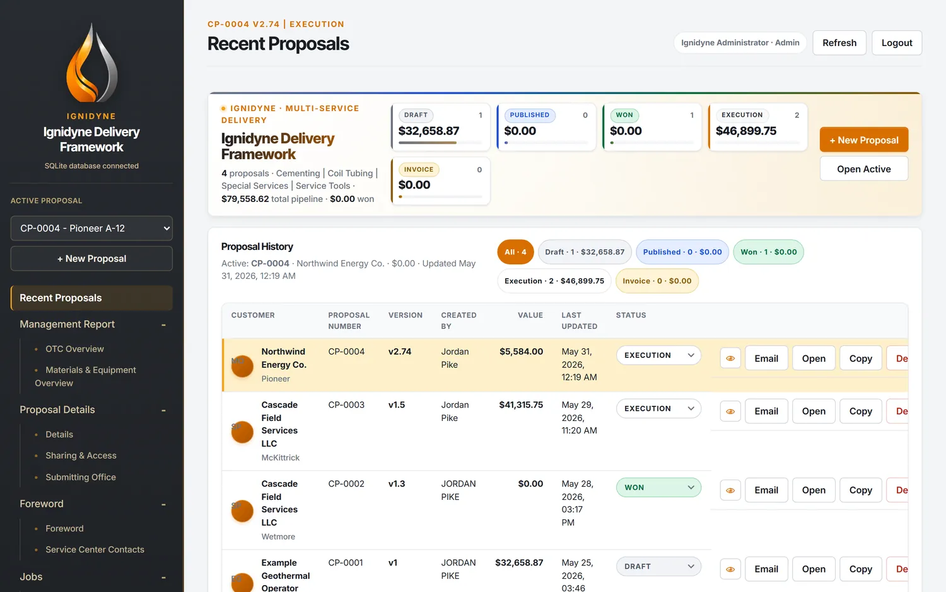Open the CP-0002 proposal
The image size is (946, 592).
814,490
